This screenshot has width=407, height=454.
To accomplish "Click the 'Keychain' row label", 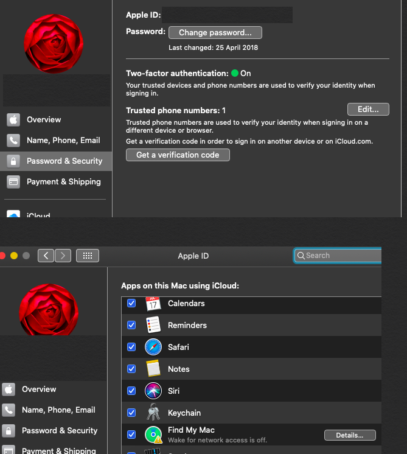I will pyautogui.click(x=184, y=413).
